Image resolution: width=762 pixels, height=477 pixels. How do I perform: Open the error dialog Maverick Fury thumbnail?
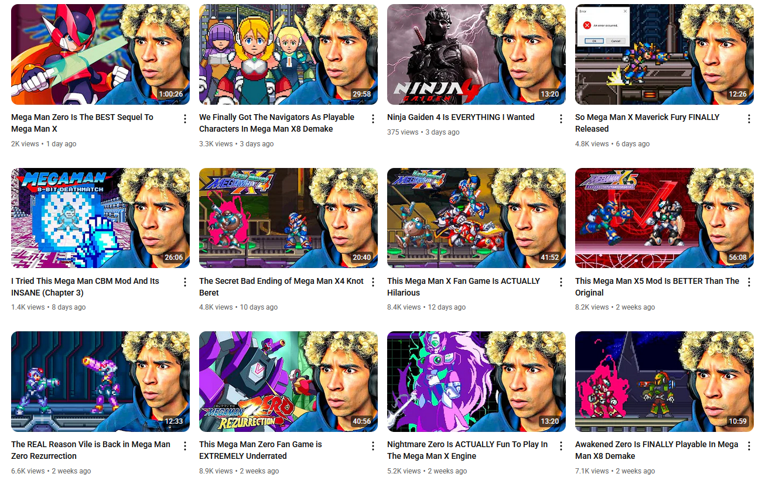[x=664, y=54]
